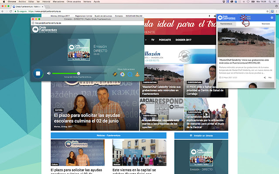This screenshot has width=279, height=174.
Task: Open 'El PSOE pide a Baltar' article tile
Action: (x=206, y=81)
